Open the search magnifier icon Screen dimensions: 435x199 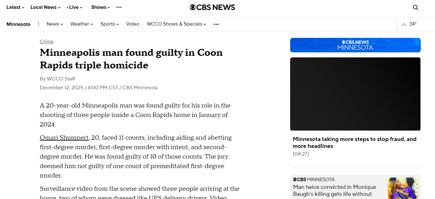pos(415,8)
